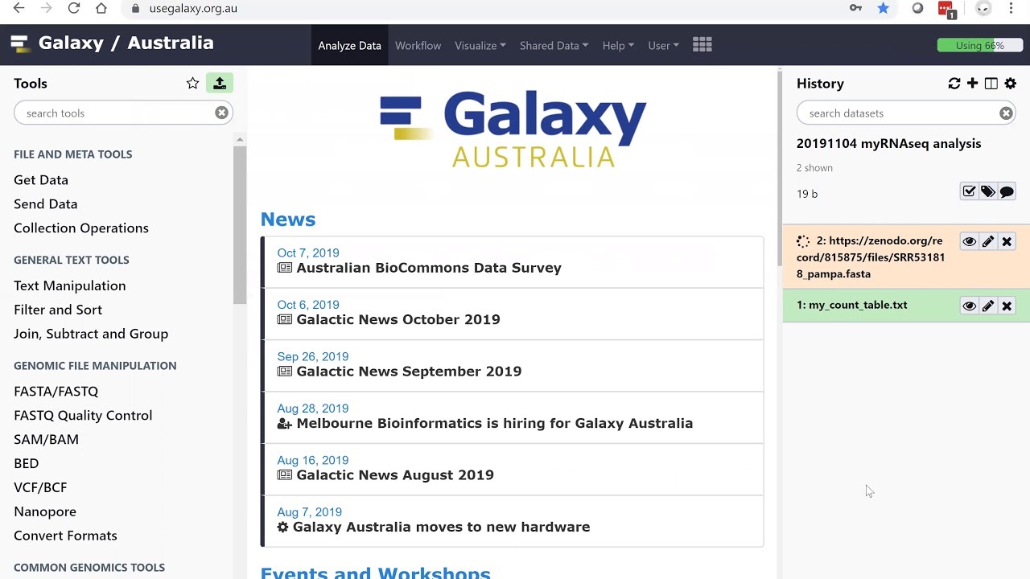Image resolution: width=1030 pixels, height=579 pixels.
Task: Open the Galaxy scratchbook grid icon
Action: [702, 45]
